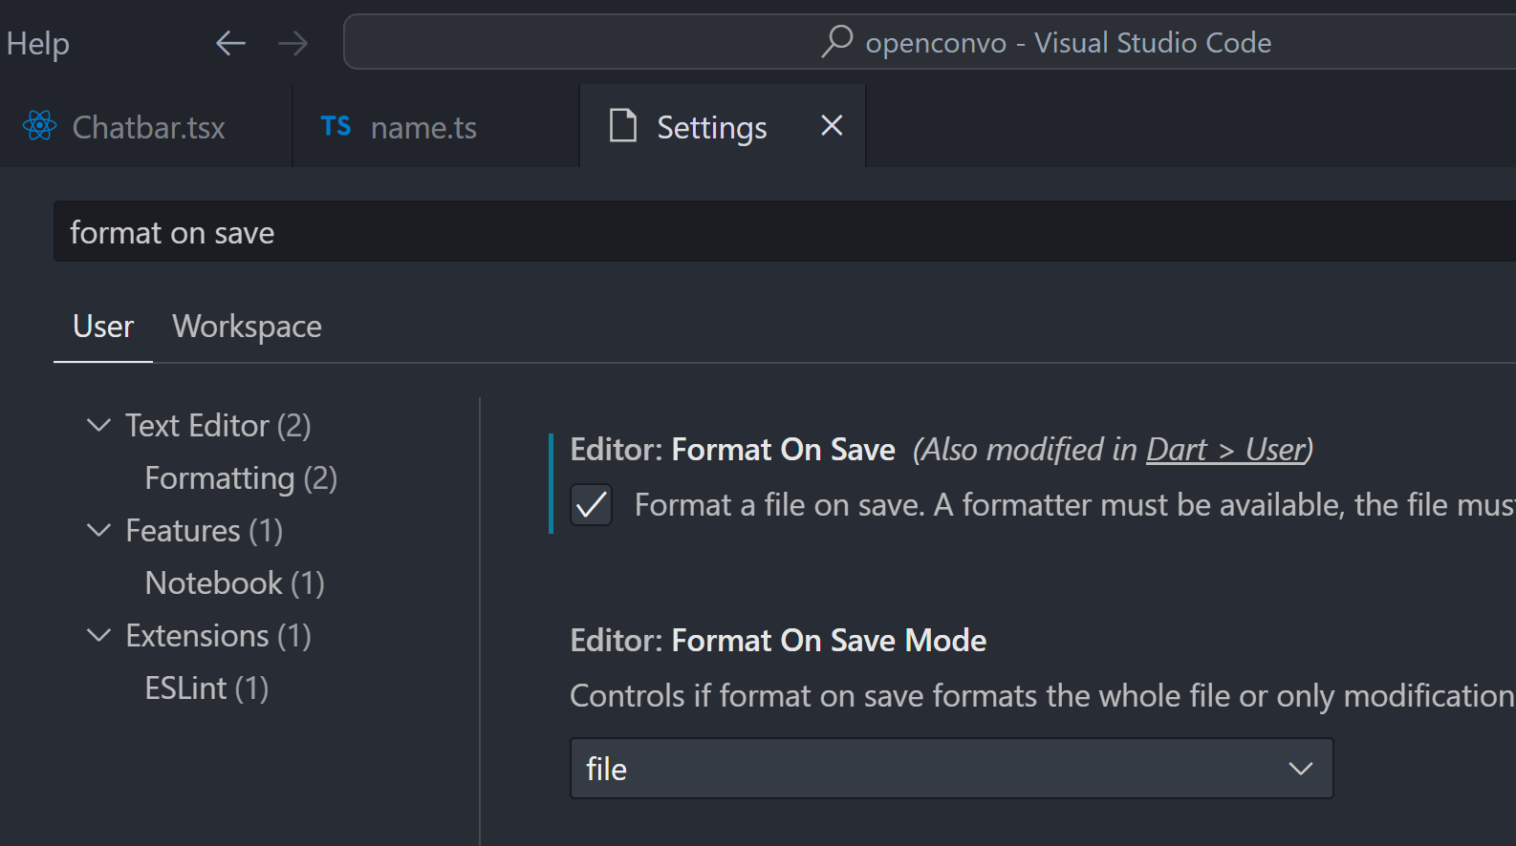Click the settings search box
1516x846 pixels.
(x=784, y=232)
